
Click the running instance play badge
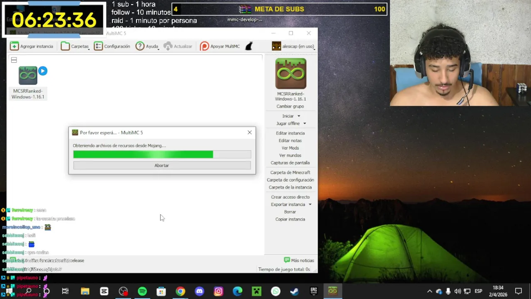[x=43, y=71]
